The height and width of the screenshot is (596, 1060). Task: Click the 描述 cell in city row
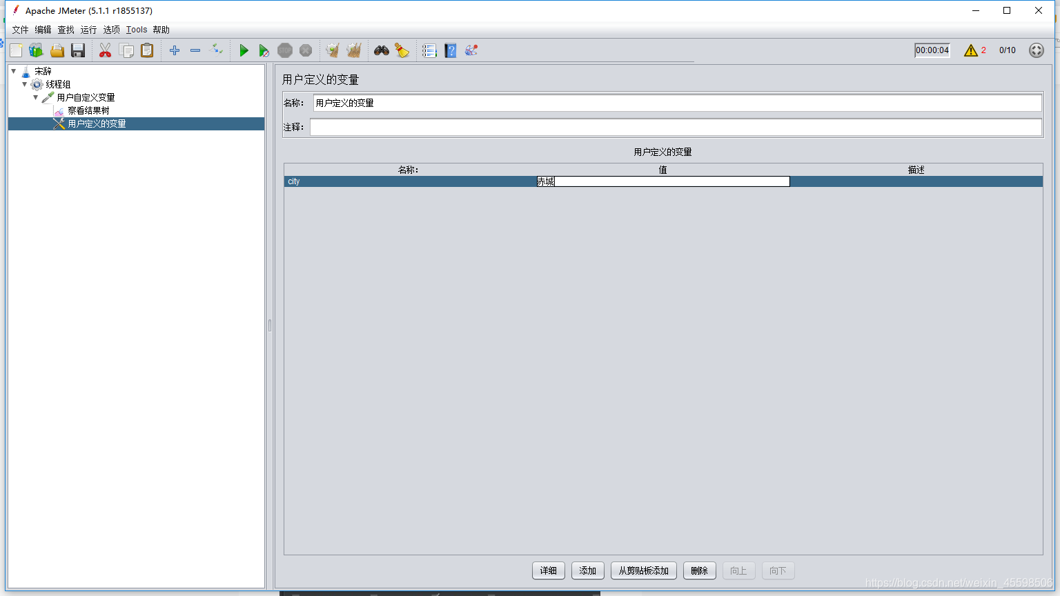point(916,181)
